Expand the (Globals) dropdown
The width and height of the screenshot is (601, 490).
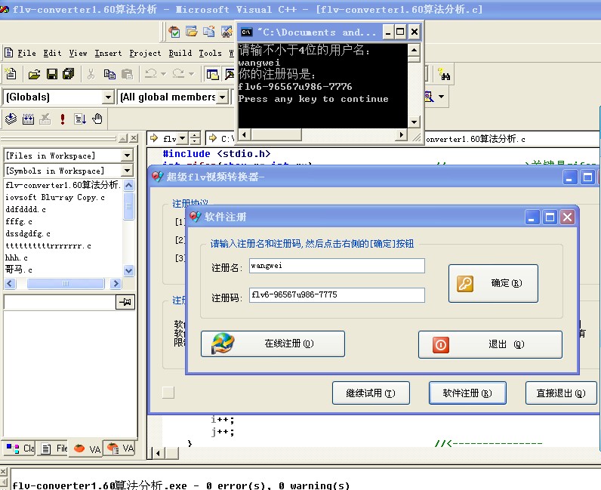click(x=108, y=97)
